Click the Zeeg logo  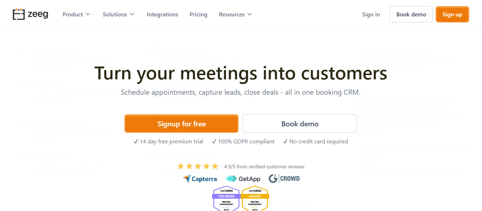[30, 14]
